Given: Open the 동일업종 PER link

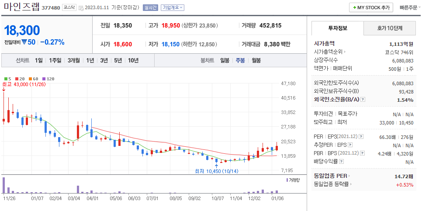Looking at the screenshot, I should click(x=332, y=176).
